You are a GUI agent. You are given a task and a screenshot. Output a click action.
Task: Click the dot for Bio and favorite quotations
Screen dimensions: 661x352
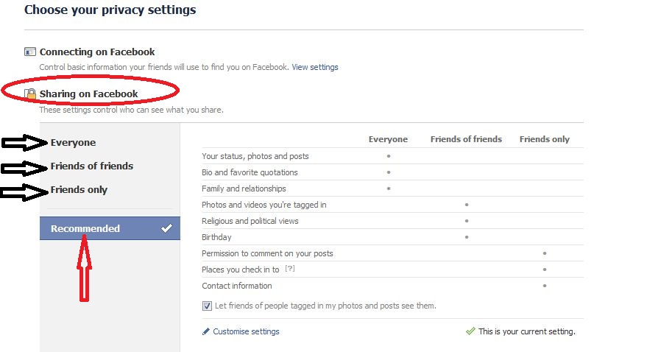coord(388,172)
